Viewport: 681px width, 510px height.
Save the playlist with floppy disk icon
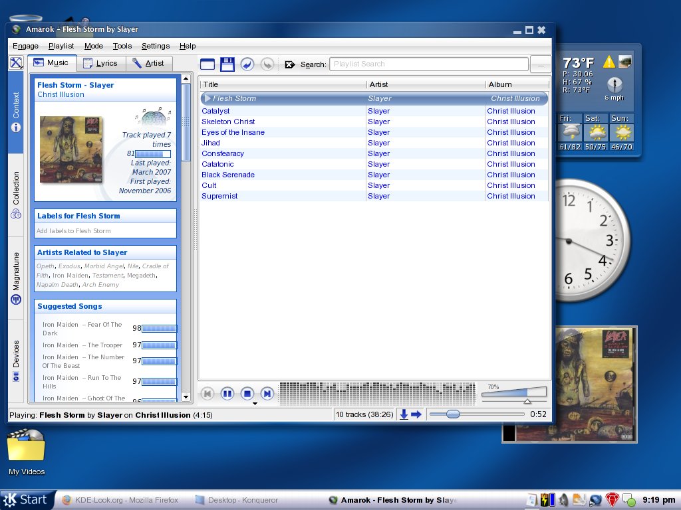[227, 64]
